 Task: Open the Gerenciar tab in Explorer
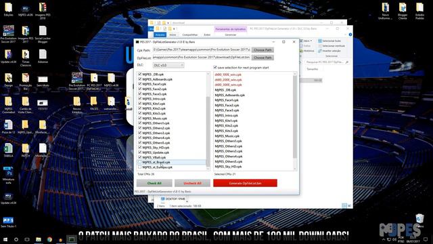click(230, 35)
